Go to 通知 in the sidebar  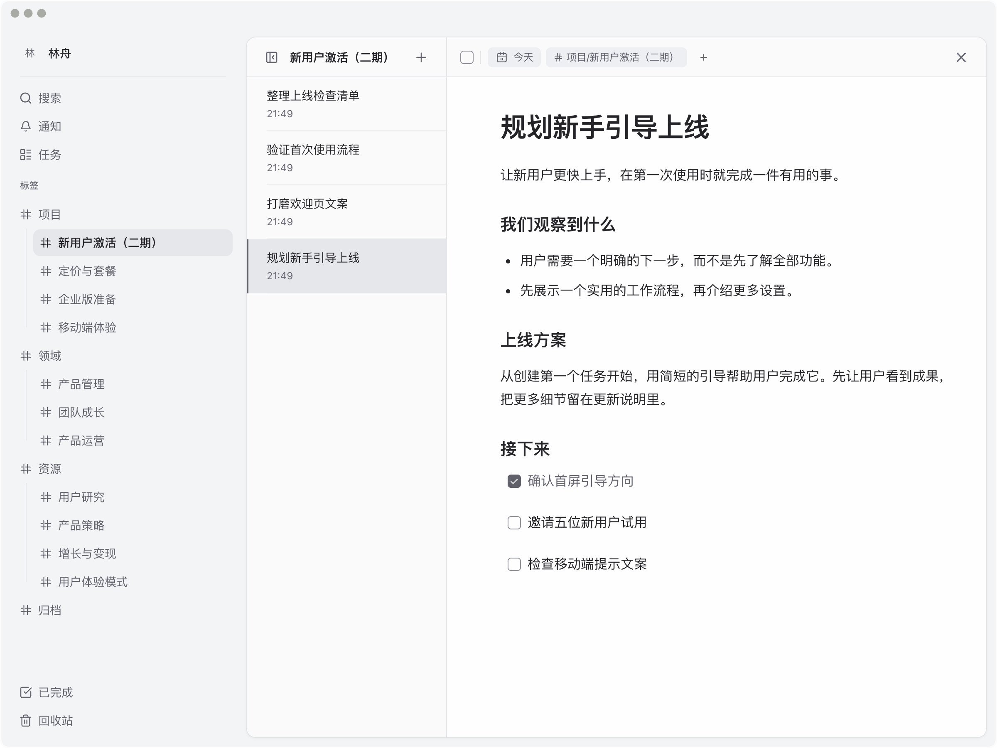click(x=123, y=126)
